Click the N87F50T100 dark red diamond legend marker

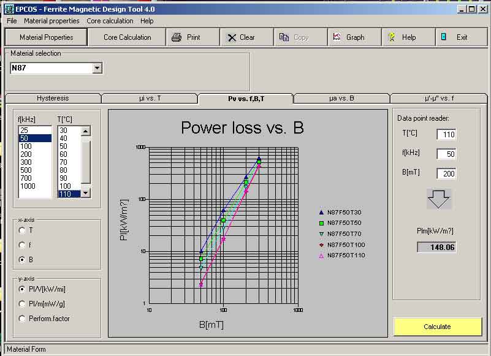pyautogui.click(x=321, y=245)
